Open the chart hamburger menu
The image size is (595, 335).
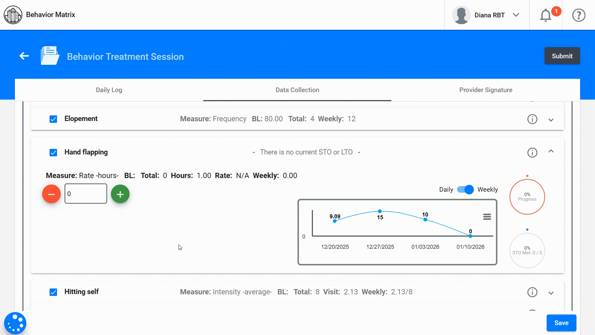point(487,217)
